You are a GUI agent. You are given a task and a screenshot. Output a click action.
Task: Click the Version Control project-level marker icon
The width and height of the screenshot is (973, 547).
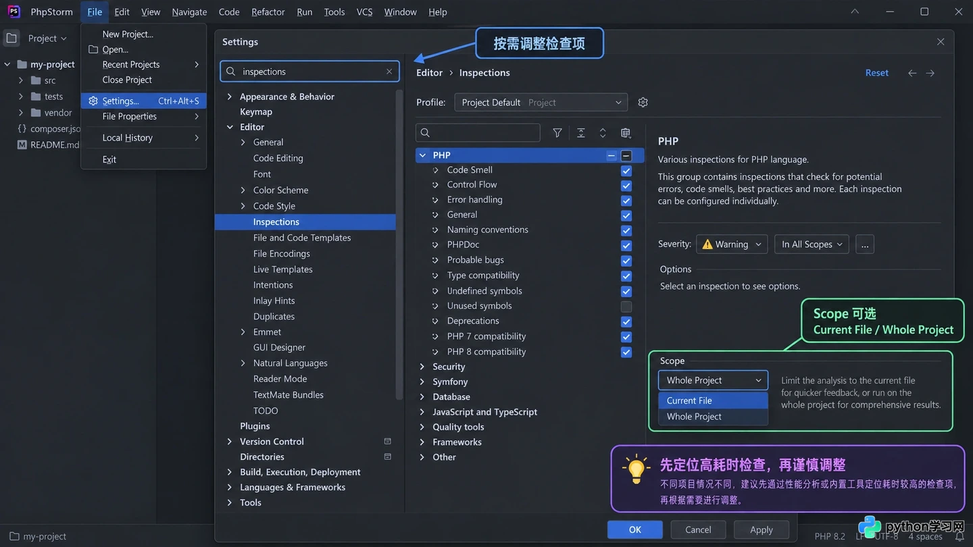click(388, 442)
